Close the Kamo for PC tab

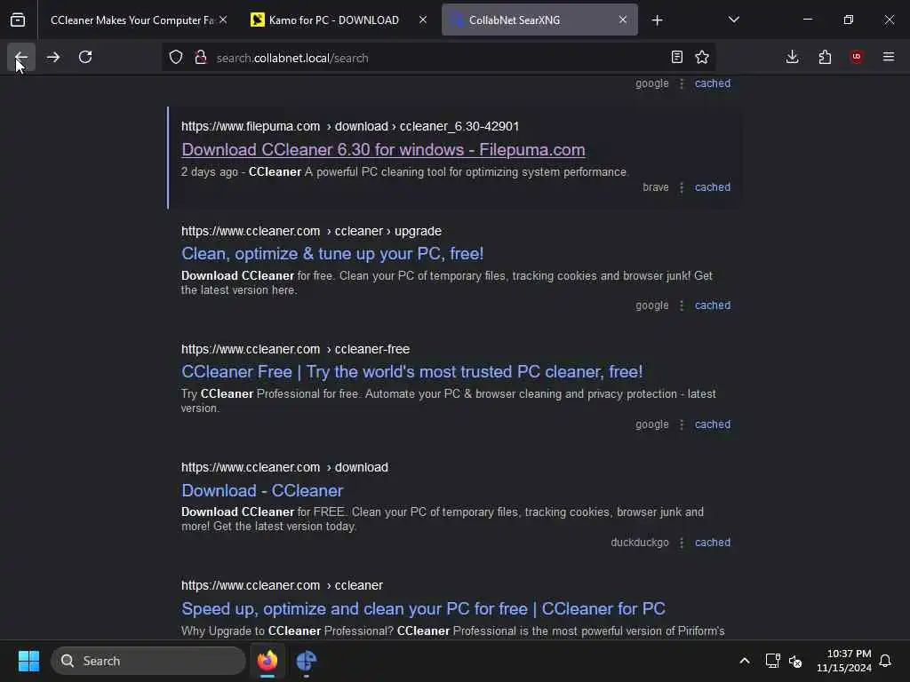tap(423, 20)
